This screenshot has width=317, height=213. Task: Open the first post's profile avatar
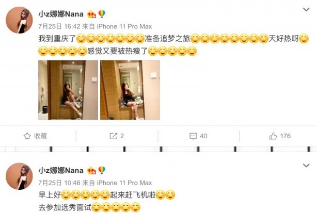(19, 20)
